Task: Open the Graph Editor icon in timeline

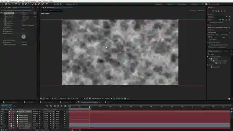Action: coord(66,106)
